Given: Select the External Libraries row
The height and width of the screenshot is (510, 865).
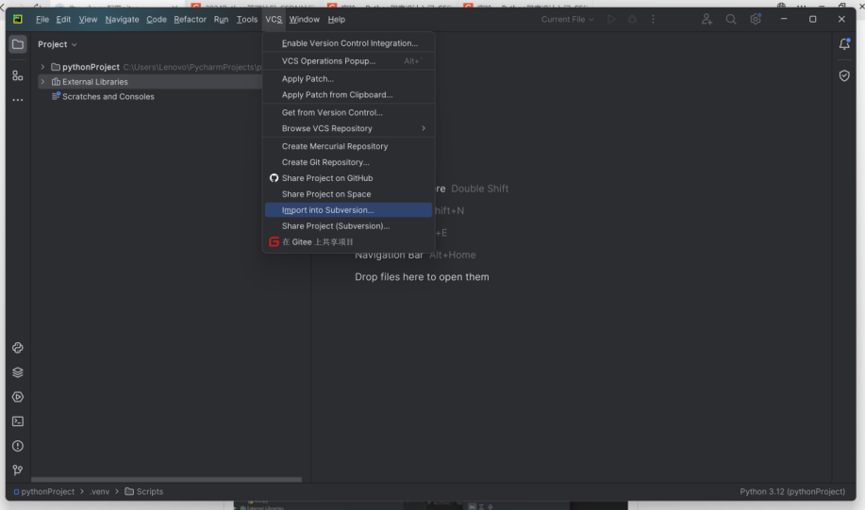Looking at the screenshot, I should (x=149, y=82).
